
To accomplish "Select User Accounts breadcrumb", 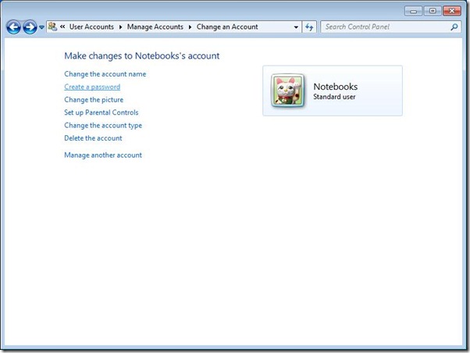I will click(x=91, y=27).
